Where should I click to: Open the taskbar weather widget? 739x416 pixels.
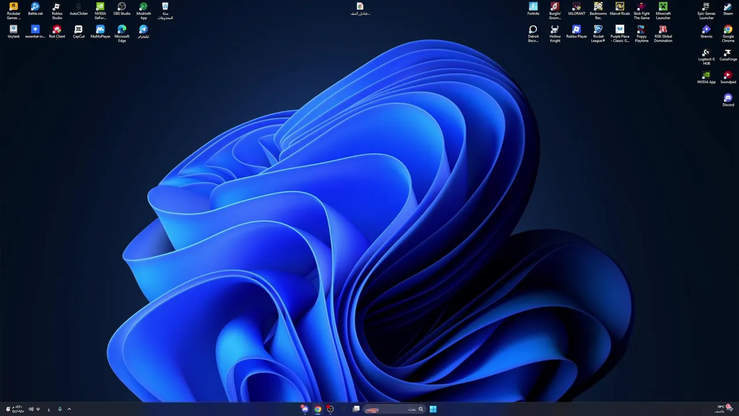[724, 409]
